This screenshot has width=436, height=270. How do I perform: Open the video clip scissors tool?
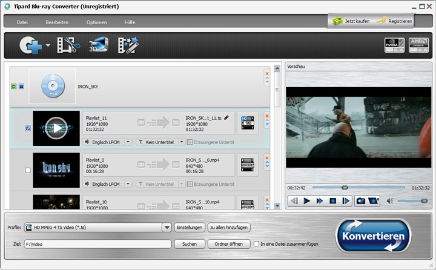(68, 45)
